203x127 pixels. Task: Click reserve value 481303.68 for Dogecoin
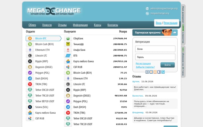(x=121, y=96)
